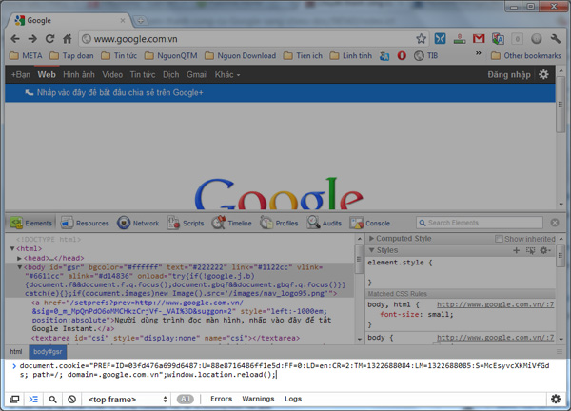571x411 pixels.
Task: Select the All console filter
Action: coord(186,400)
